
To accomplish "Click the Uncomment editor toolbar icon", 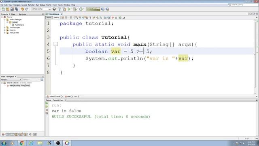I will [x=123, y=17].
